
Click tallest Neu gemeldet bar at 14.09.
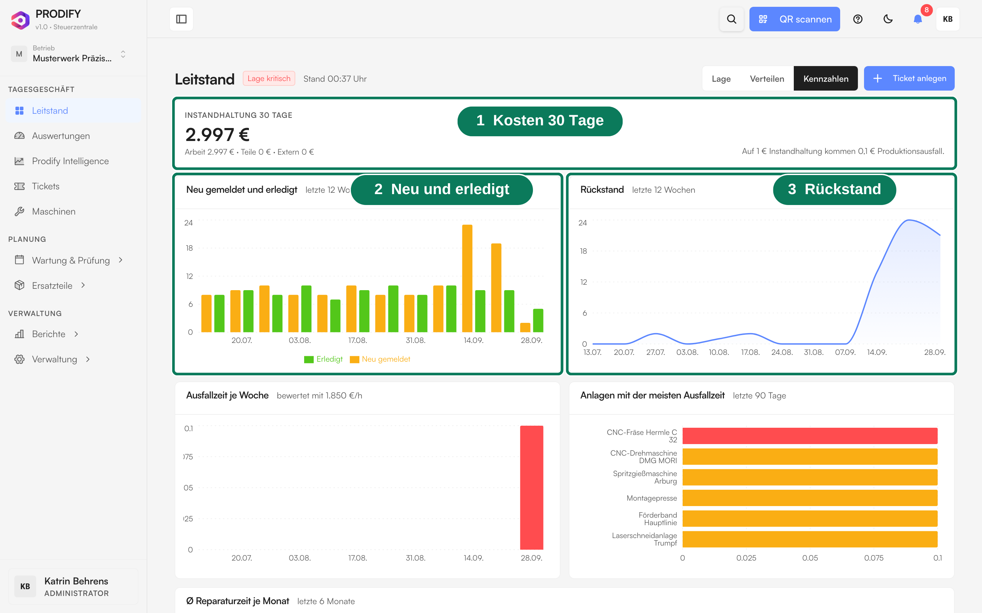coord(467,279)
